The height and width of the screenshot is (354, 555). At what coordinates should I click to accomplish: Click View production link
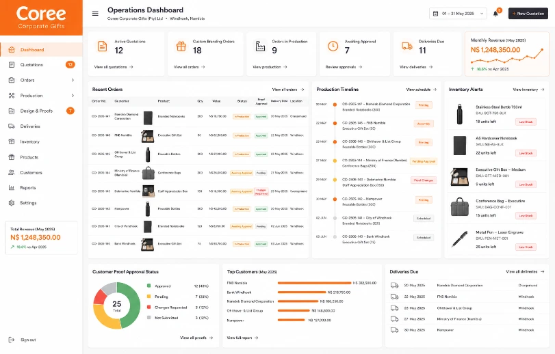click(x=270, y=67)
